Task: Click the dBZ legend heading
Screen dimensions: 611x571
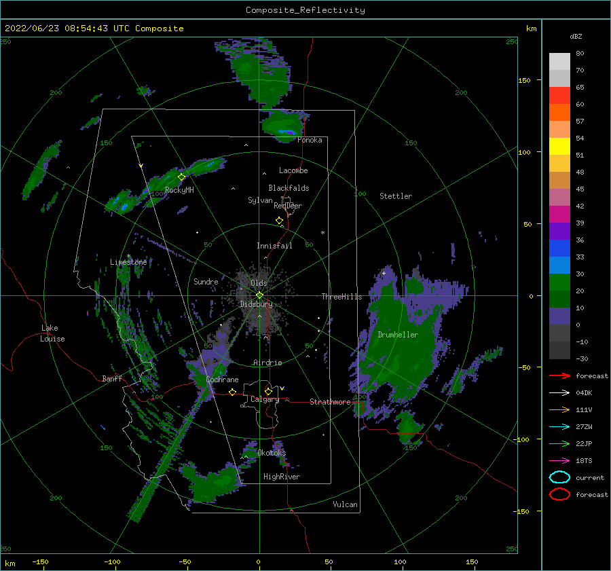Action: pyautogui.click(x=576, y=36)
